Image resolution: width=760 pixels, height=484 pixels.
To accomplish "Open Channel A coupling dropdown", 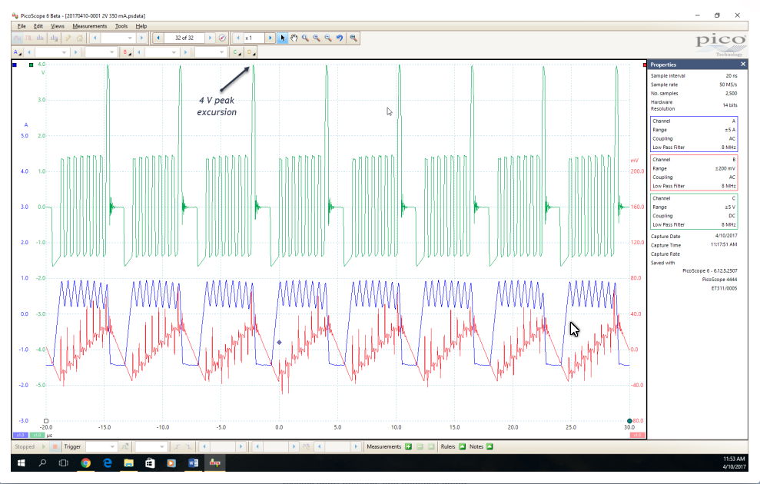I will 112,51.
